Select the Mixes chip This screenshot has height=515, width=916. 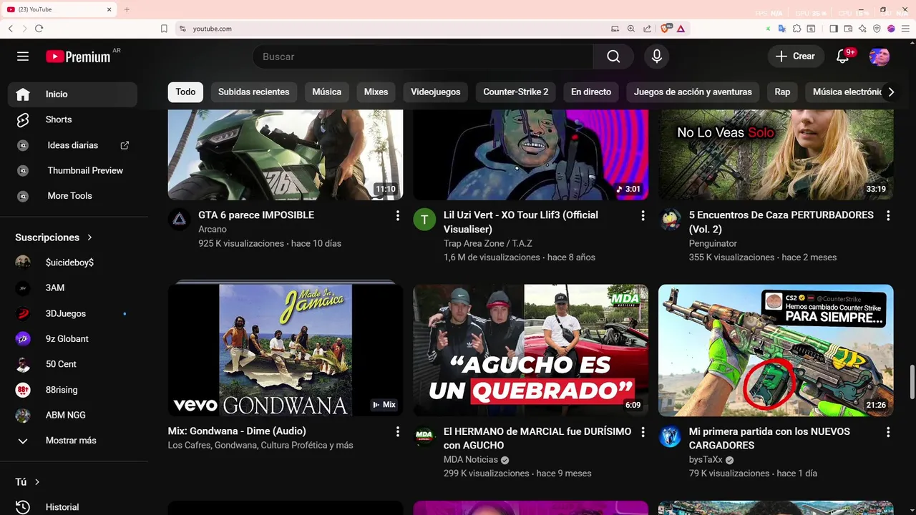click(x=376, y=92)
